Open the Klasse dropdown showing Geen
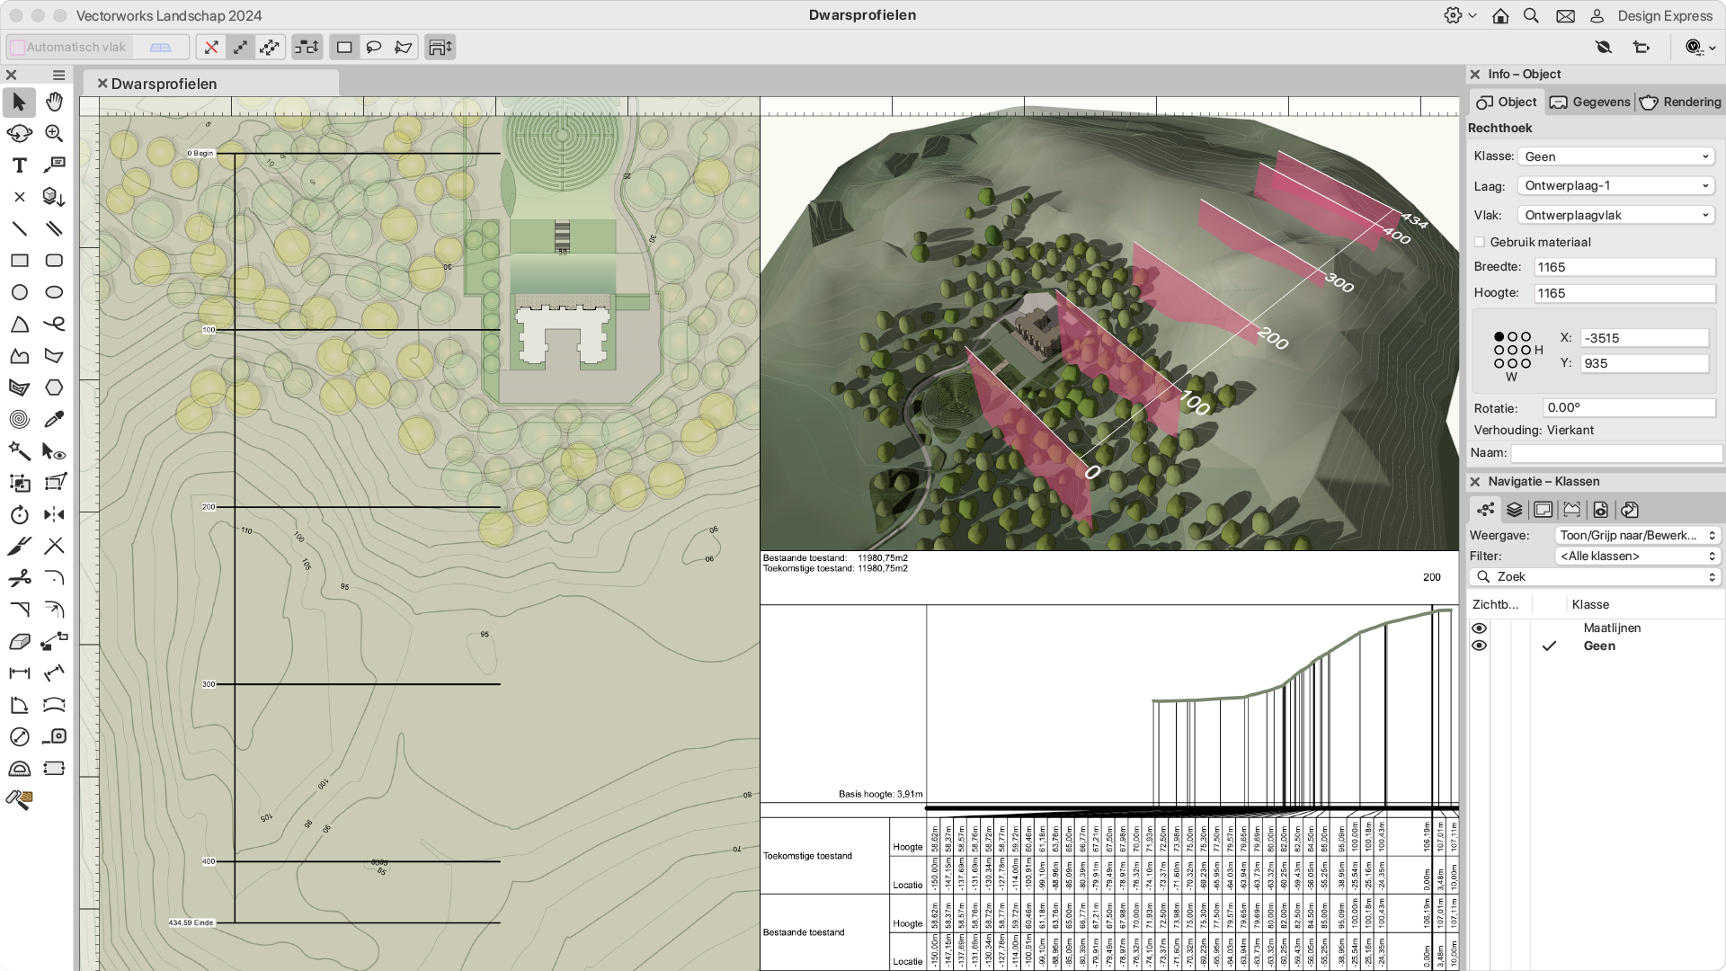Screen dimensions: 1726x971 pyautogui.click(x=1615, y=156)
